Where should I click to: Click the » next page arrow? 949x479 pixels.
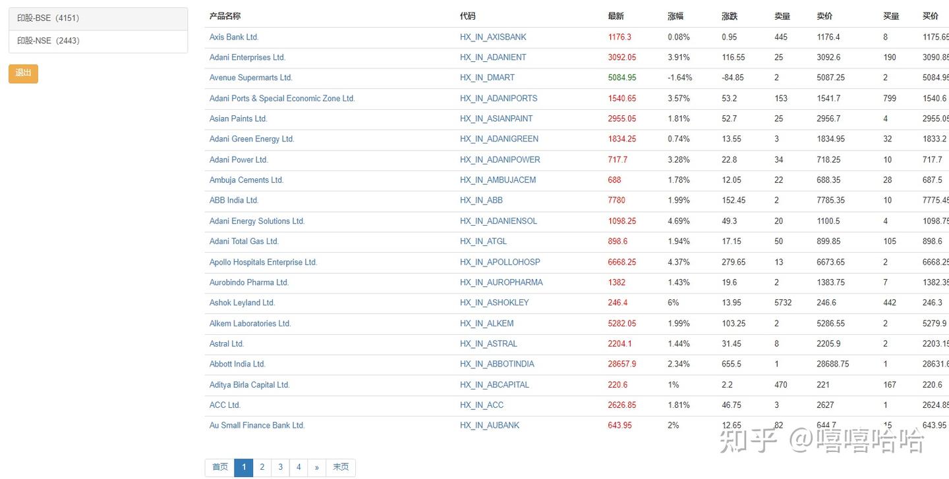[317, 467]
